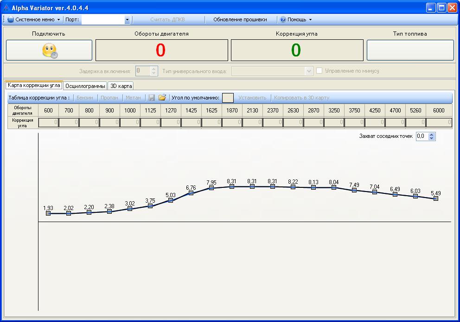The image size is (460, 322).
Task: Increase Захват соседних точек value with up arrow
Action: click(432, 134)
